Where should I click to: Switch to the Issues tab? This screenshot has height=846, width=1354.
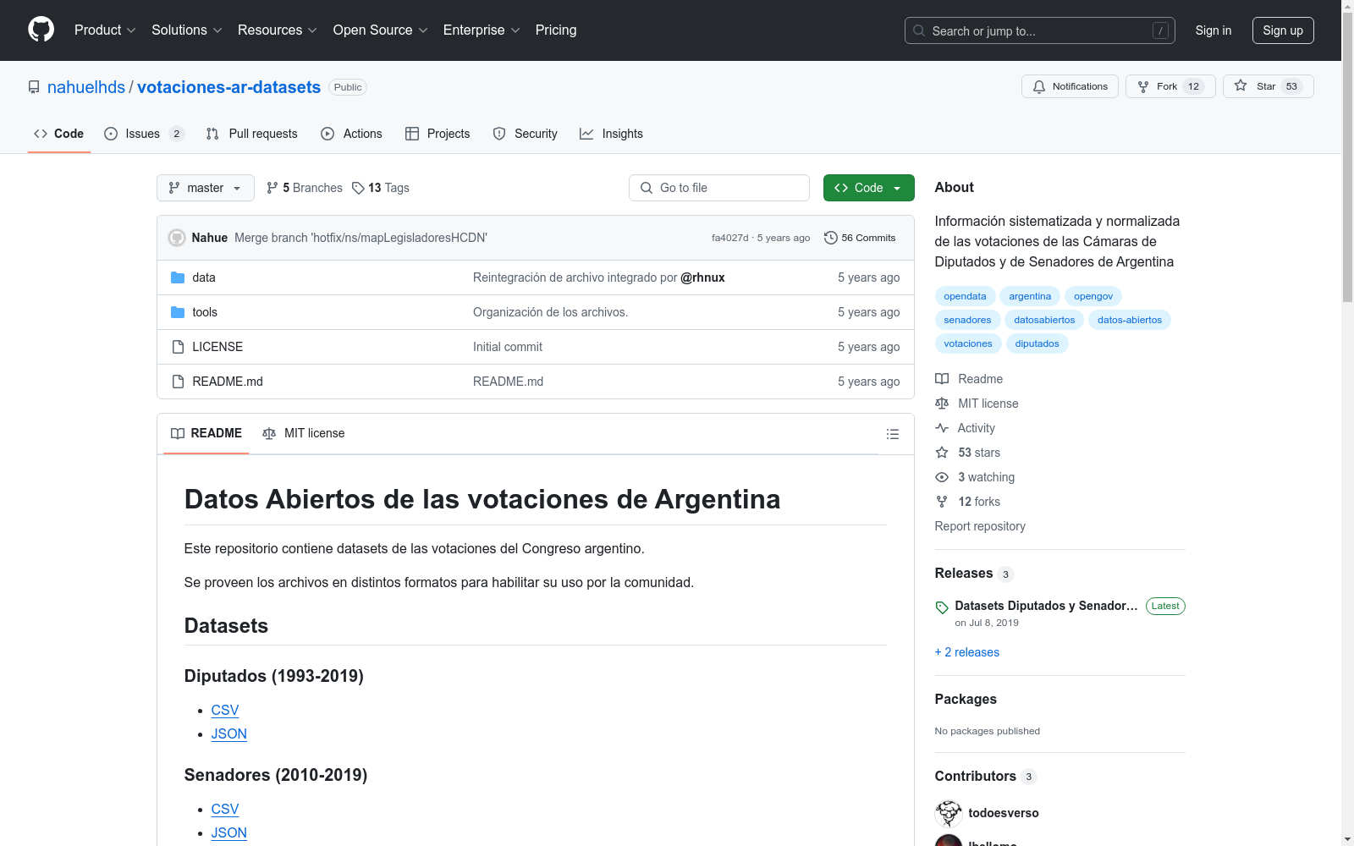144,134
